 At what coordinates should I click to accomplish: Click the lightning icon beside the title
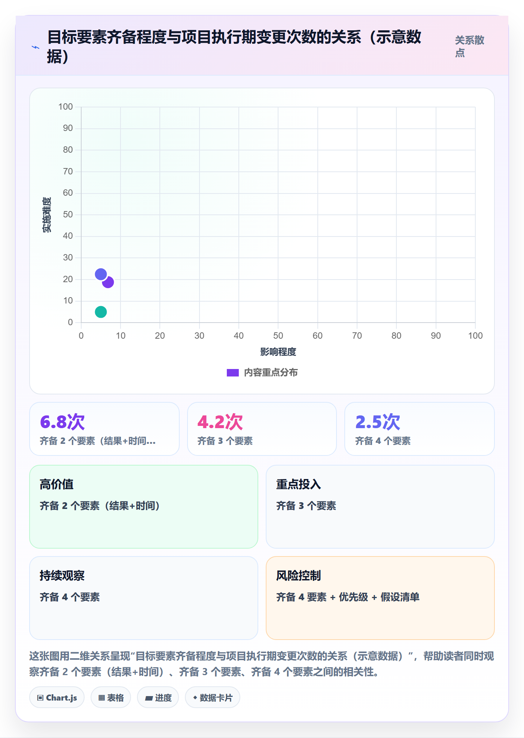(36, 48)
